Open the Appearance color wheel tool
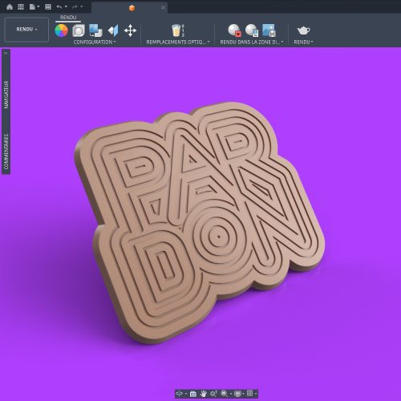401x401 pixels. 61,30
